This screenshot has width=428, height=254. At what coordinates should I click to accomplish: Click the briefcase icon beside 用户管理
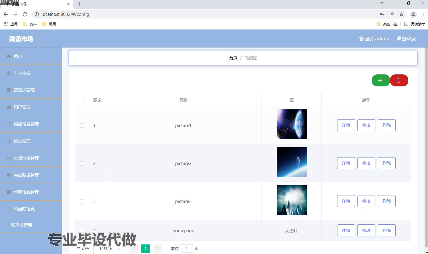[9, 107]
